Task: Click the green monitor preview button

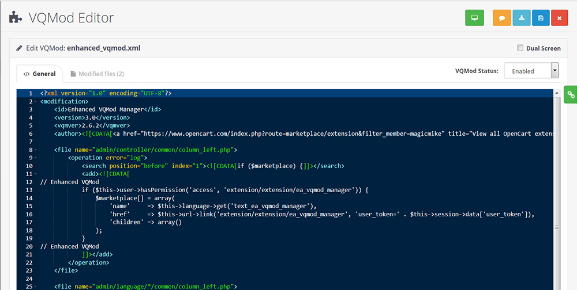Action: [474, 18]
